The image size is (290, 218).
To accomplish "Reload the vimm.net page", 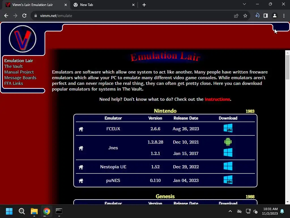I will click(x=24, y=16).
